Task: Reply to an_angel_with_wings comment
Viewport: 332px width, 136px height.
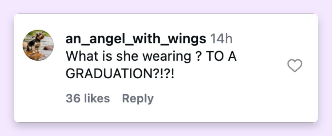Action: (x=138, y=98)
